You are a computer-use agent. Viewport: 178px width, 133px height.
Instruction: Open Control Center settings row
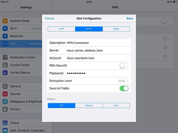21,65
